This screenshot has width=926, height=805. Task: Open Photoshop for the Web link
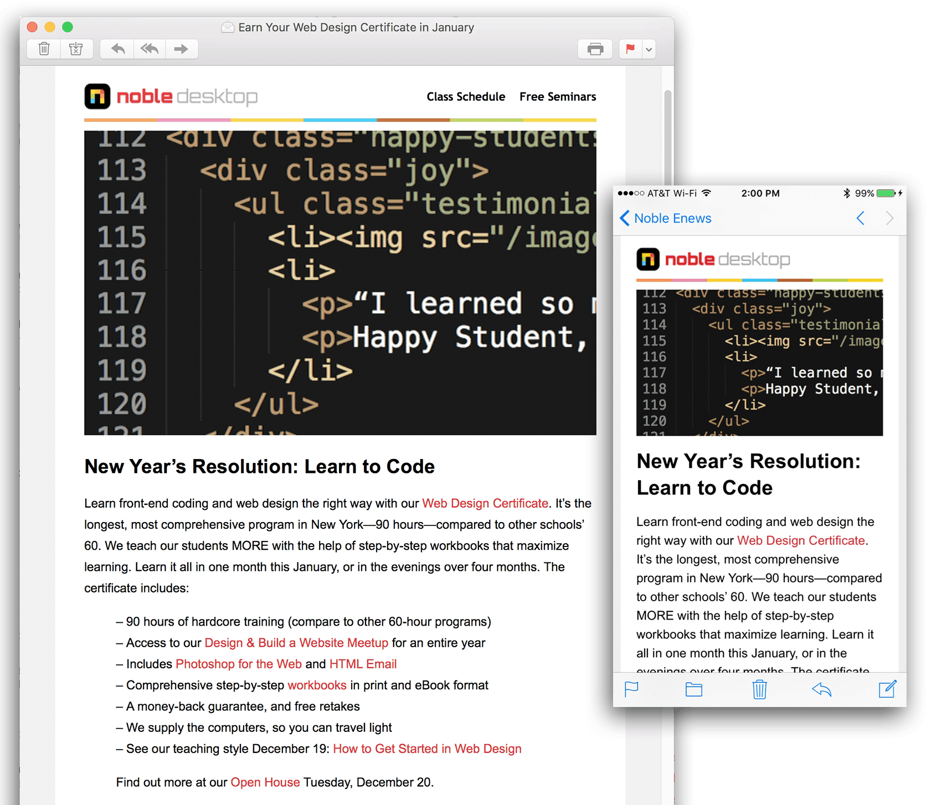click(x=239, y=664)
